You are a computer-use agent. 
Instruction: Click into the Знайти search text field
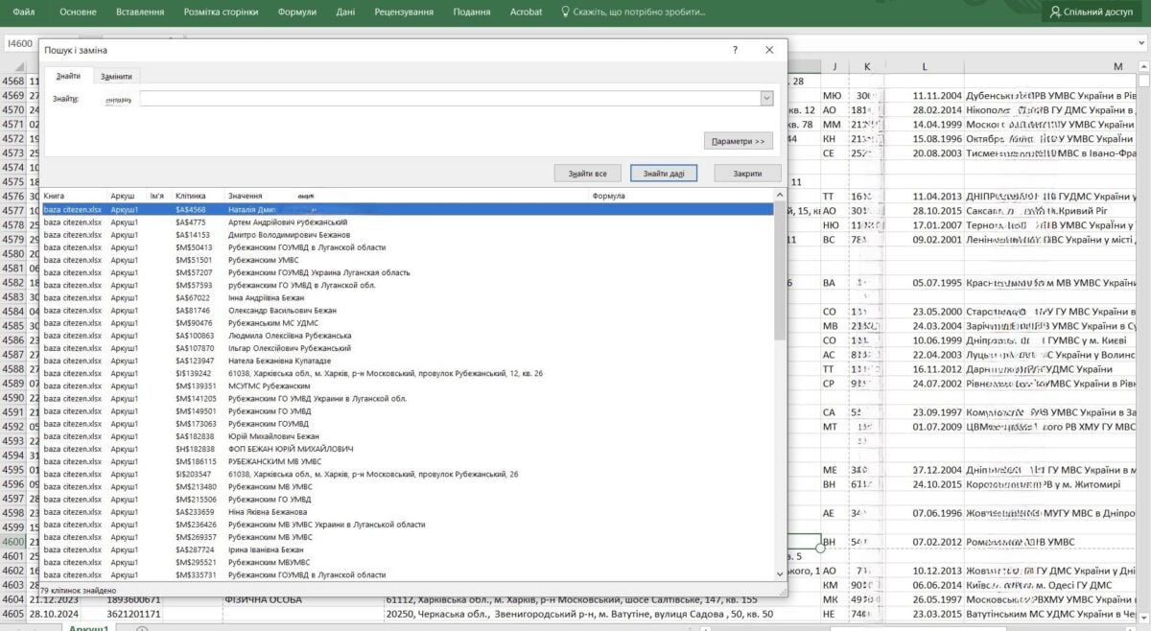[450, 98]
